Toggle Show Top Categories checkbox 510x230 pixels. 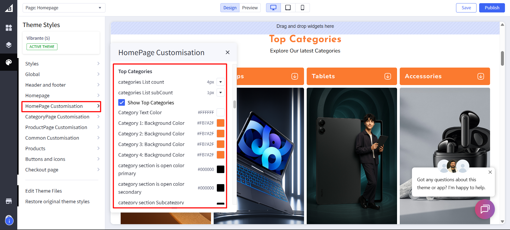click(122, 103)
